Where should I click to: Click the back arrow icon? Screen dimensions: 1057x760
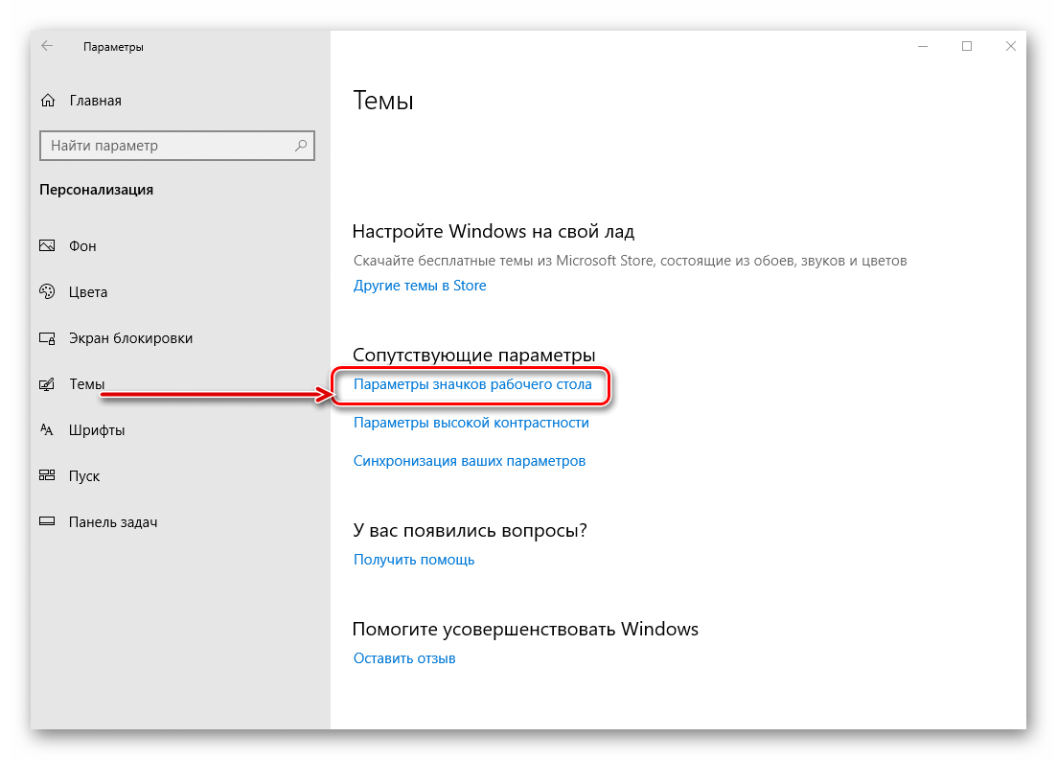[47, 46]
